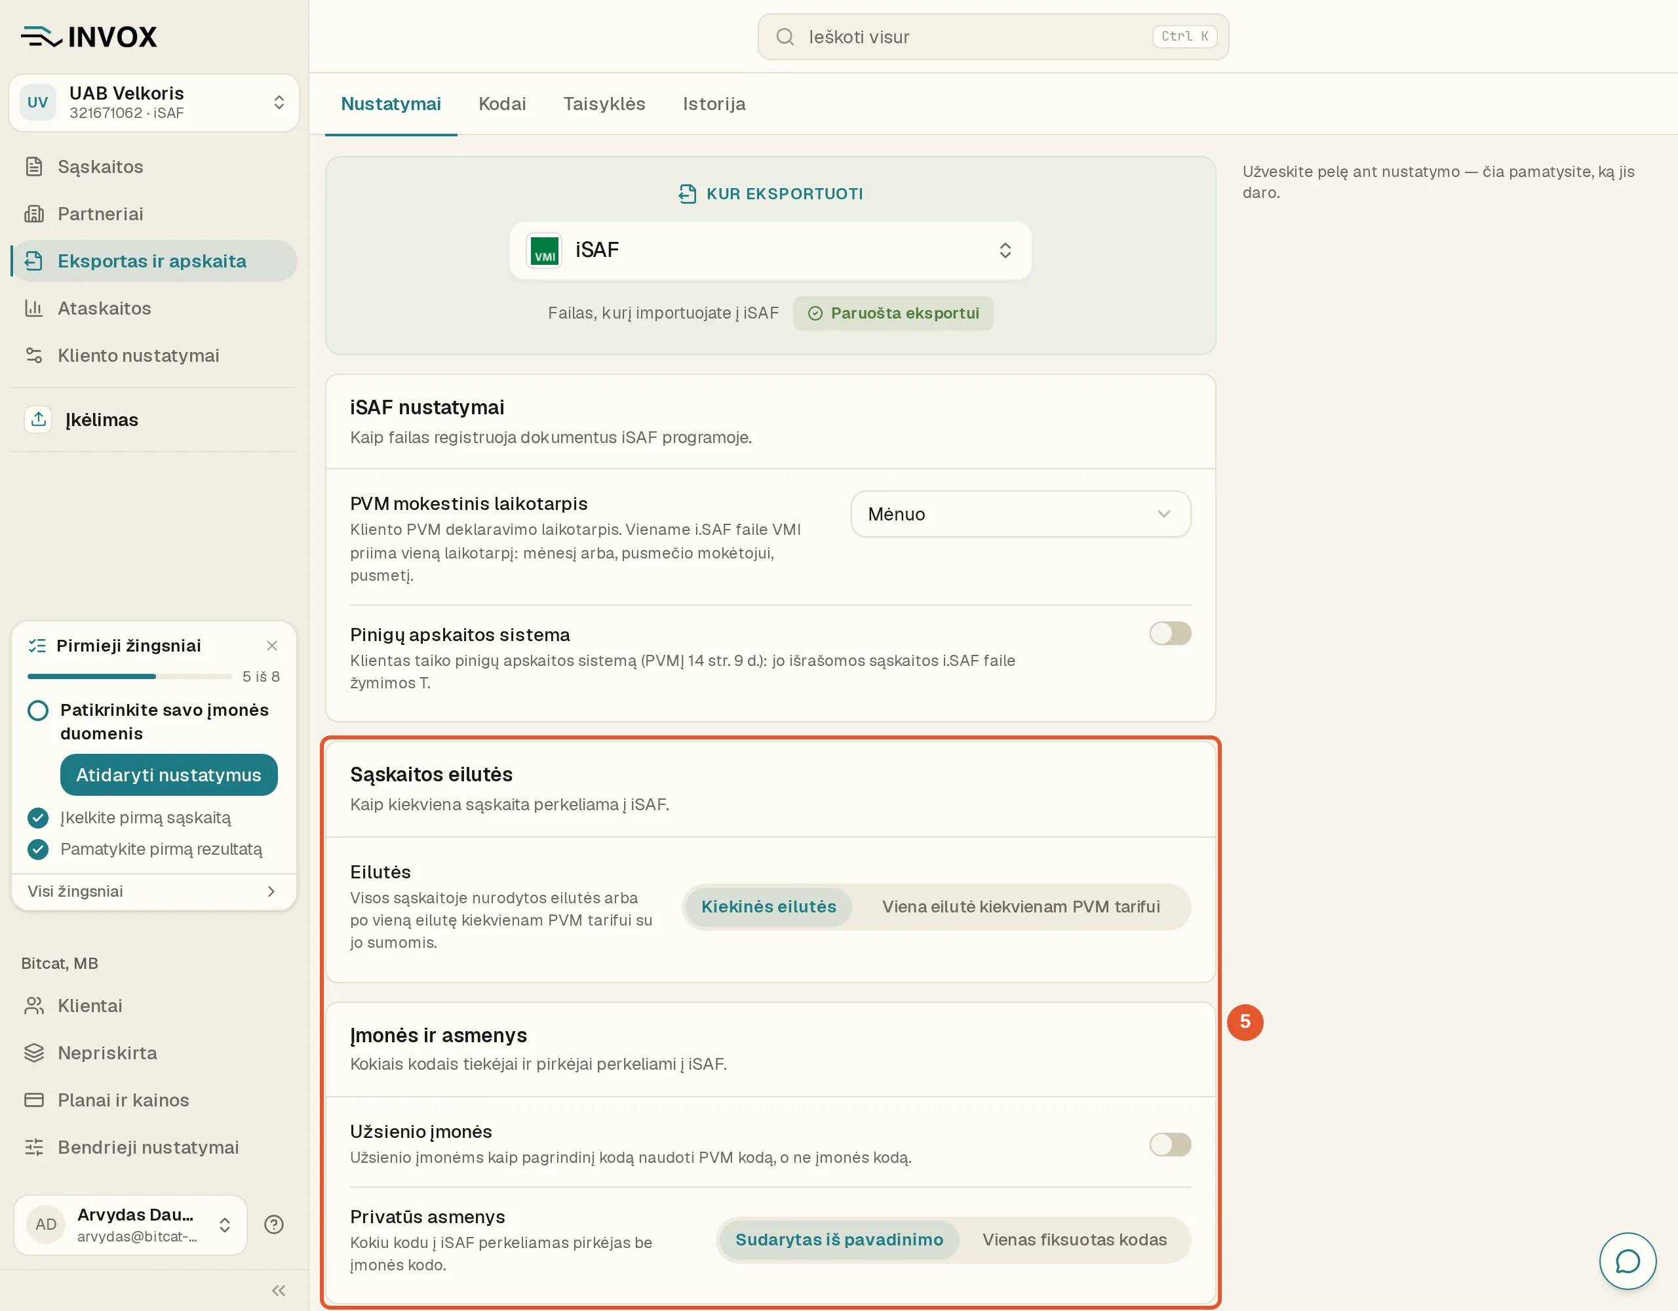Expand the iSAF export target selector
The width and height of the screenshot is (1678, 1311).
[770, 250]
